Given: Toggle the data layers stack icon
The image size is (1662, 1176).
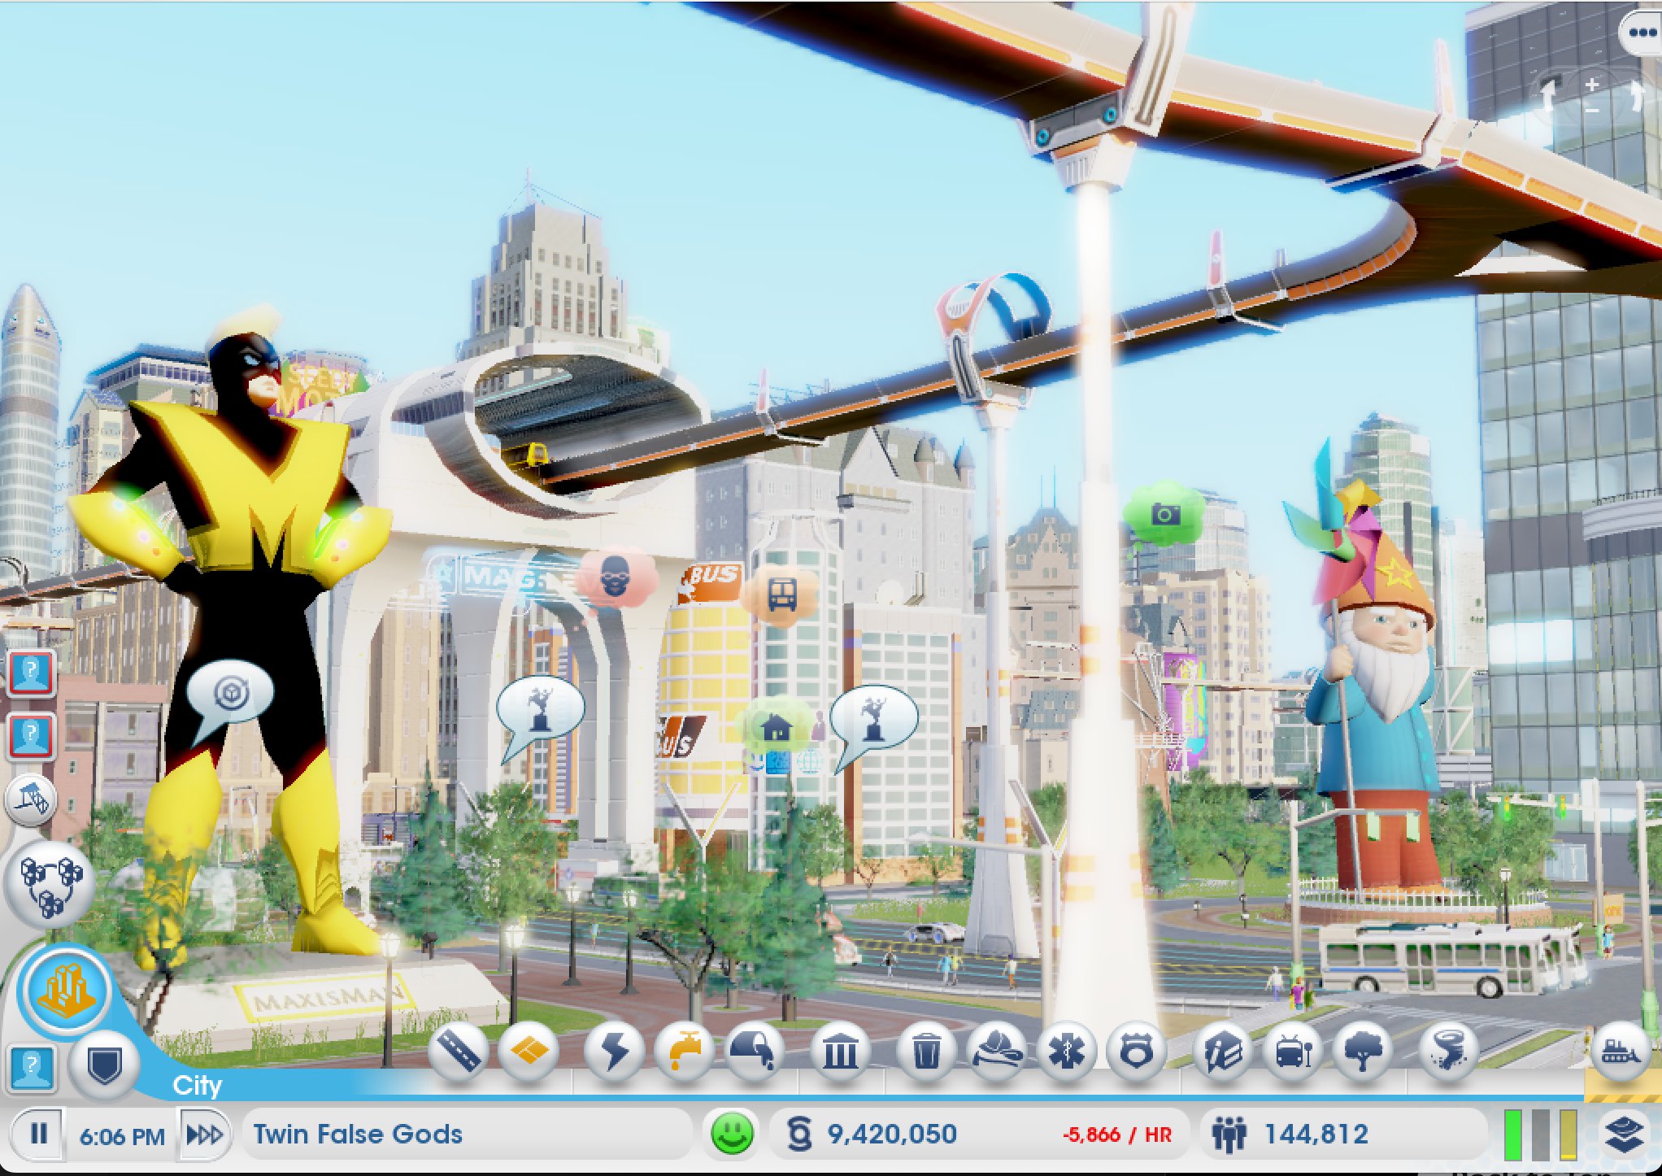Looking at the screenshot, I should (x=1623, y=1134).
